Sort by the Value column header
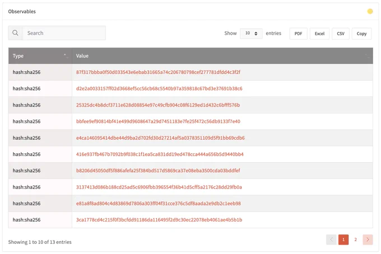This screenshot has height=254, width=381. click(x=222, y=56)
